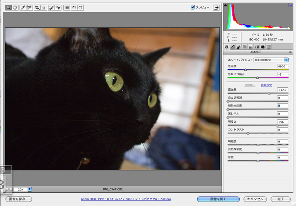The height and width of the screenshot is (206, 296).
Task: Click the 黒レベル blacks slider handle
Action: click(228, 117)
